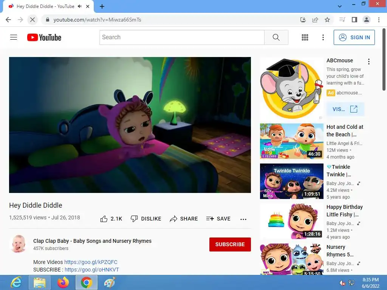The height and width of the screenshot is (290, 387).
Task: Open the Twinkle Twinkle video thumbnail
Action: tap(291, 181)
